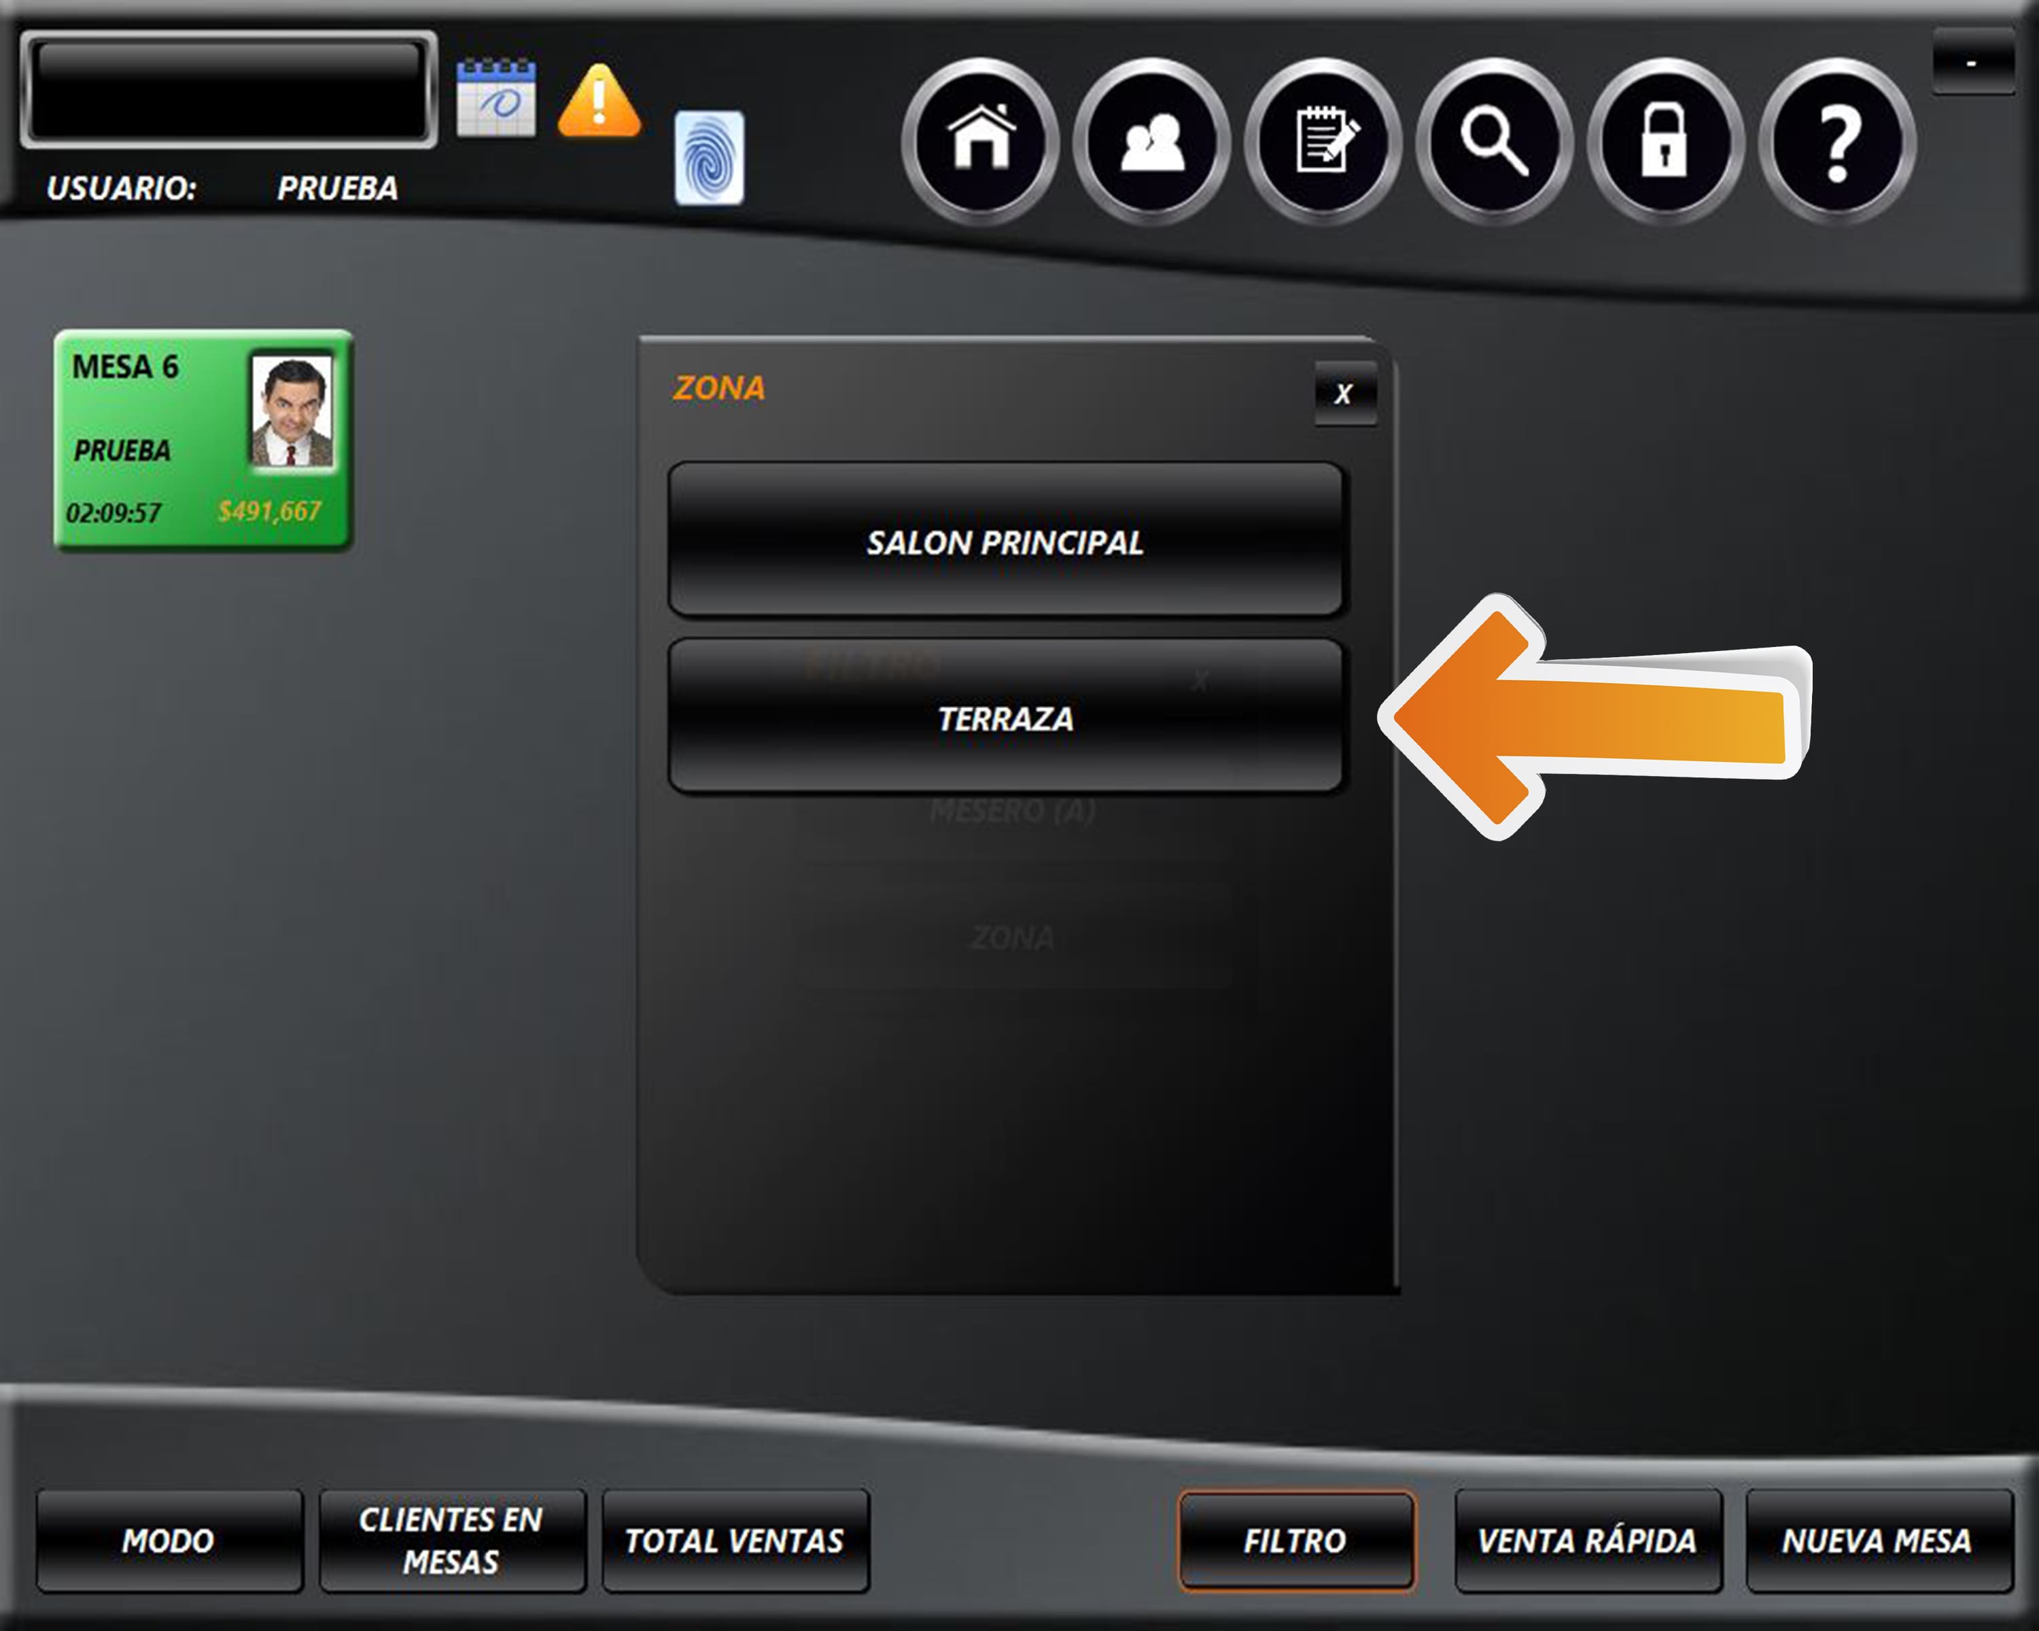2039x1631 pixels.
Task: Click the TOTAL VENTAS button
Action: [735, 1540]
